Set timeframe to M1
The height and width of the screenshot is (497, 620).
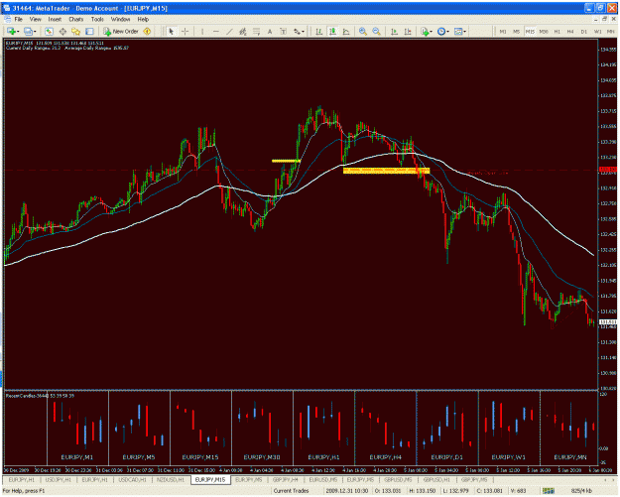click(503, 31)
